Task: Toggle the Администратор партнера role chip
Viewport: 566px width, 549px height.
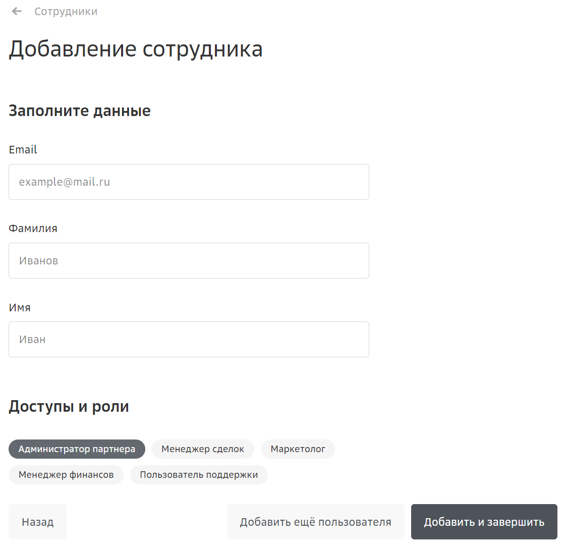Action: click(x=77, y=449)
